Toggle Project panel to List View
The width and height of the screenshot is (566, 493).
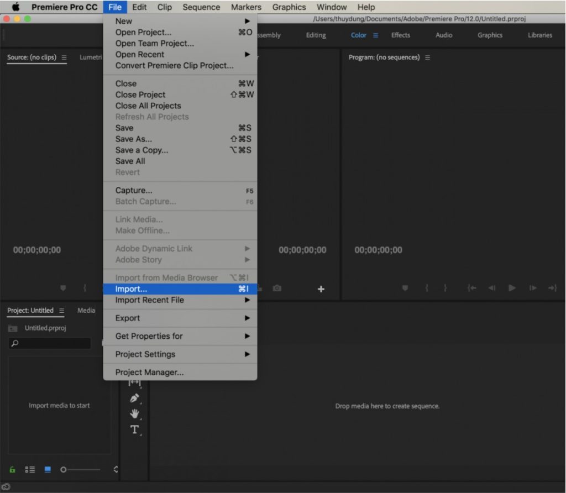coord(30,469)
